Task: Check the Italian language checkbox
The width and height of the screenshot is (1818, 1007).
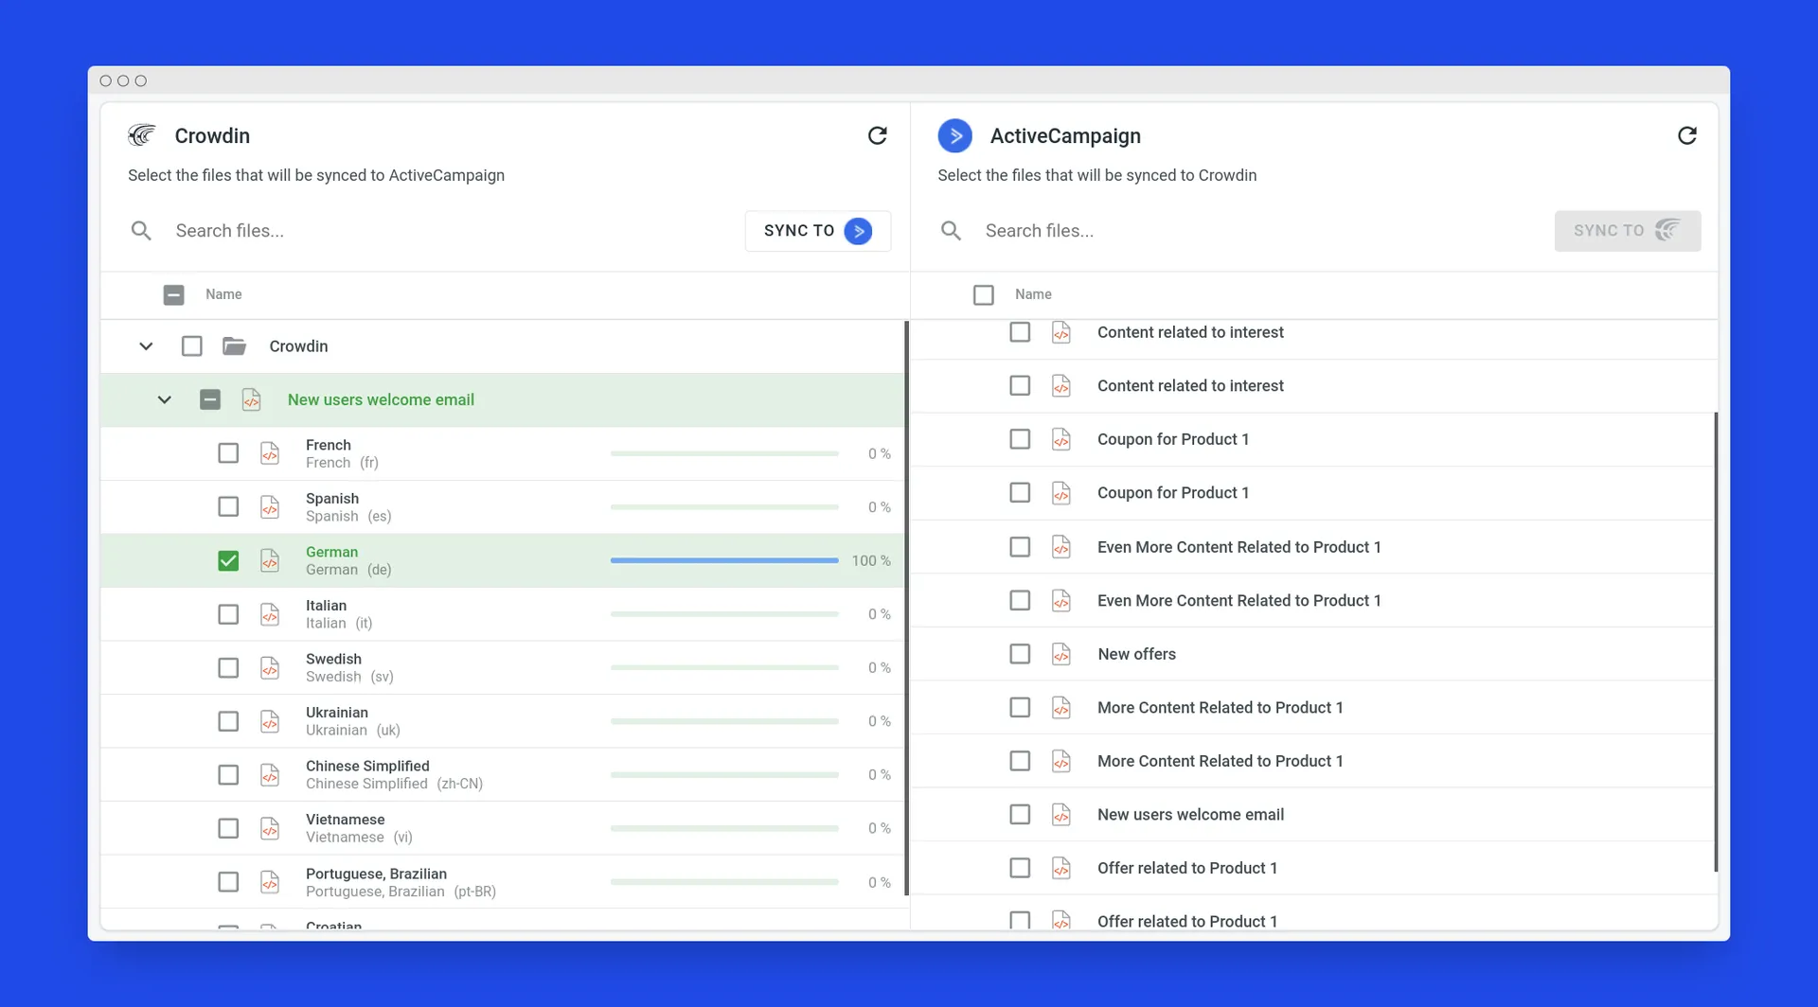Action: click(x=228, y=614)
